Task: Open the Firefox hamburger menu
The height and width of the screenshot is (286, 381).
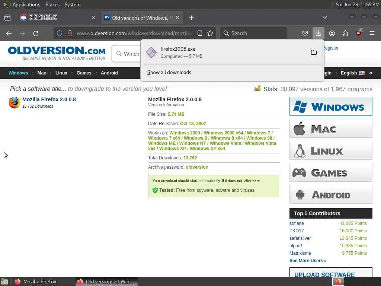Action: click(x=372, y=33)
